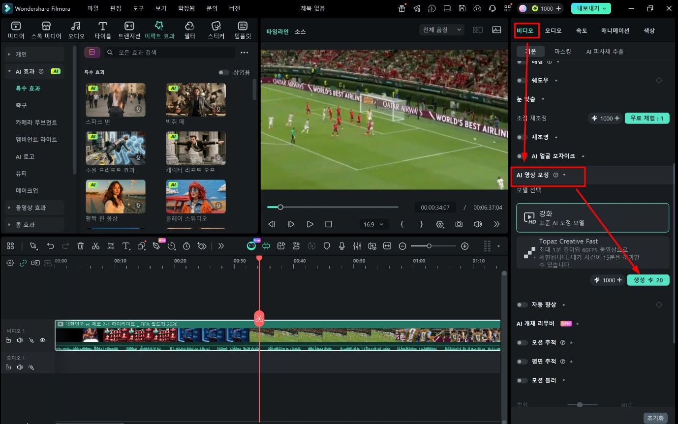
Task: Click the undo arrow in timeline toolbar
Action: [x=50, y=246]
